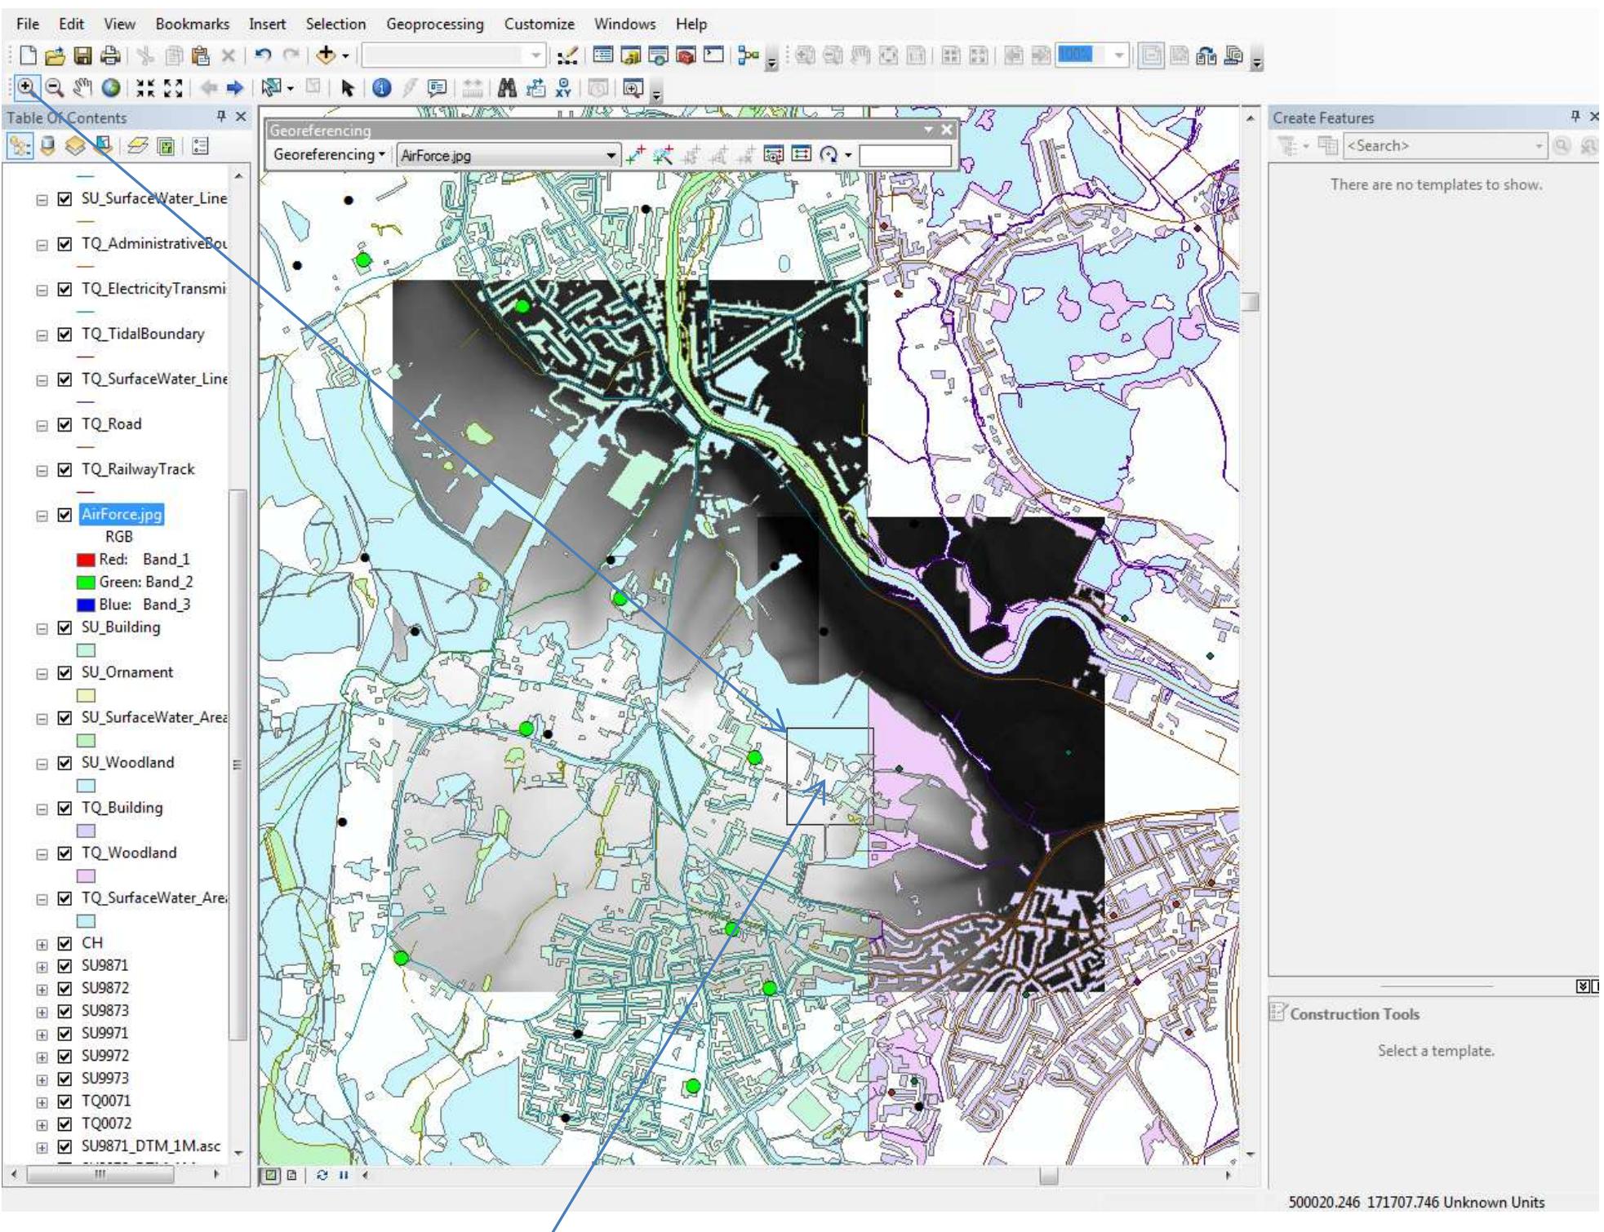Collapse the AirForce.jpg layer legend

42,516
